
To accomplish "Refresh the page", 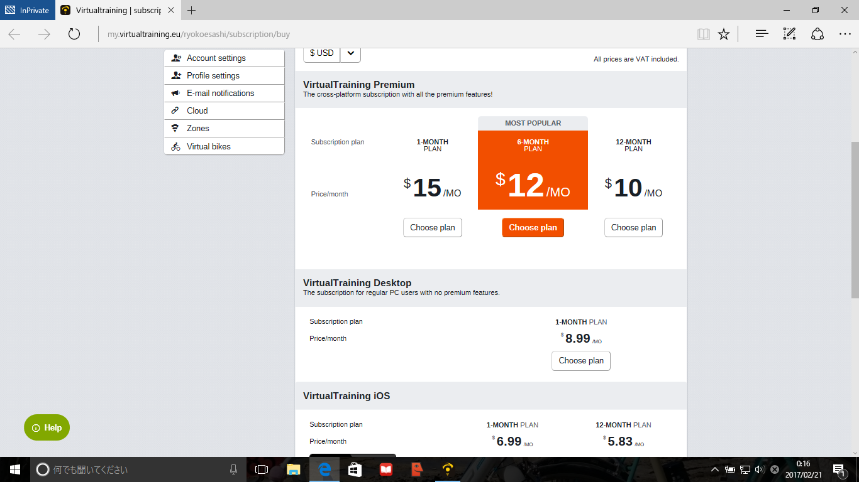I will [x=74, y=34].
